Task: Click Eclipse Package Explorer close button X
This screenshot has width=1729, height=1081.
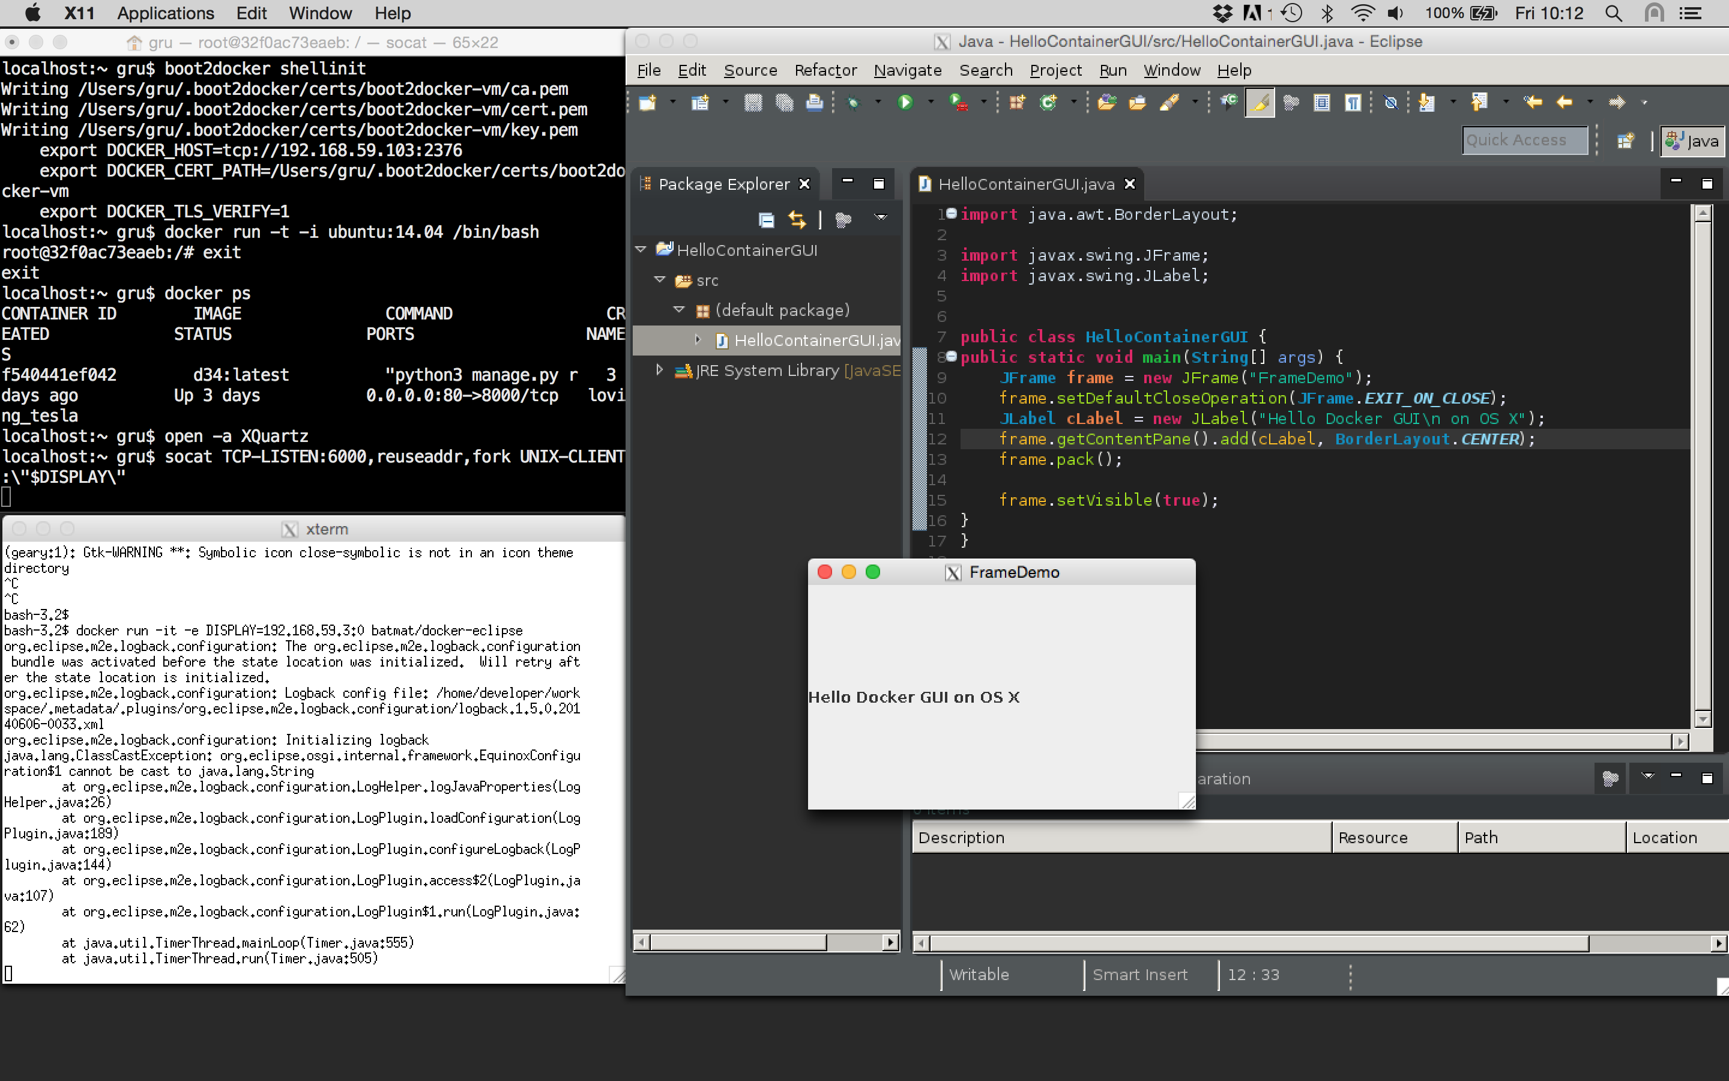Action: point(806,183)
